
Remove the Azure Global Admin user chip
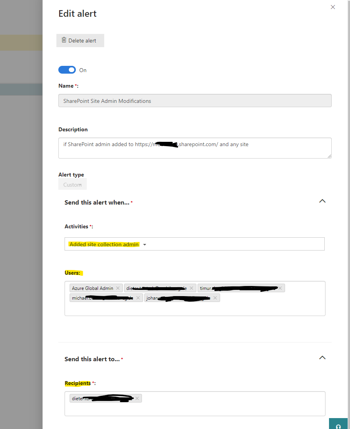[x=118, y=288]
